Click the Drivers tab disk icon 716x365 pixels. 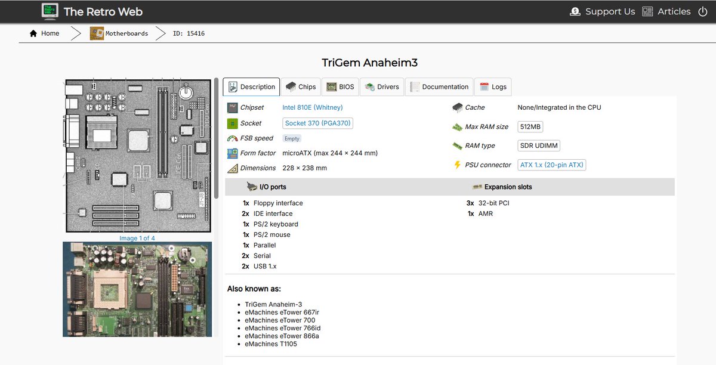point(370,86)
